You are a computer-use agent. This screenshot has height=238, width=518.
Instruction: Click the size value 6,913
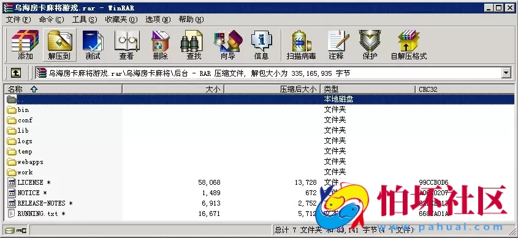(x=211, y=203)
